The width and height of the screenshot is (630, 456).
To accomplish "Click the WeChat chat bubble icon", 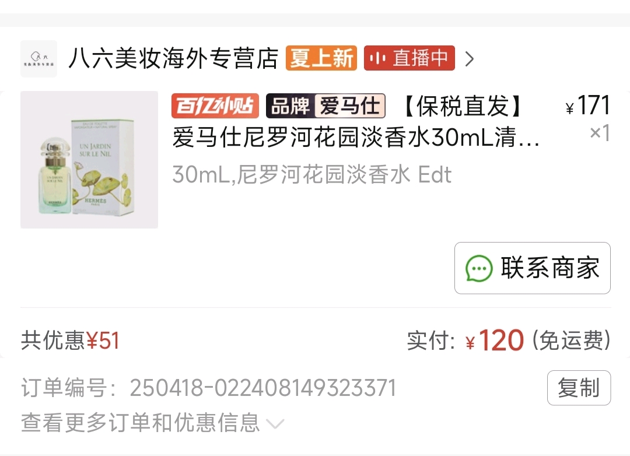I will [478, 268].
